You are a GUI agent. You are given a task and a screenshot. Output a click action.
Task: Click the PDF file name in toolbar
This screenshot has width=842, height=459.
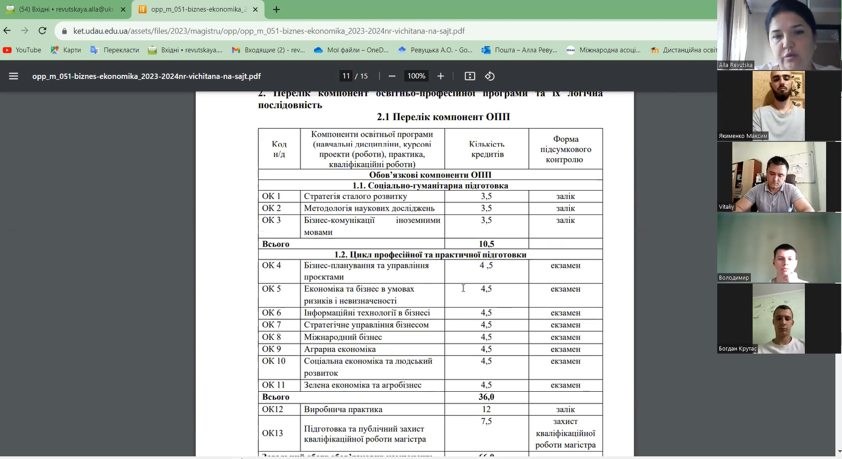147,76
